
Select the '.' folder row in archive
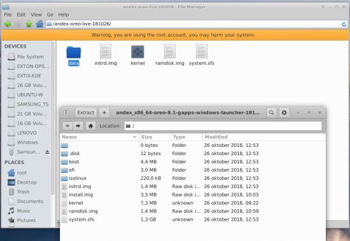coord(193,145)
